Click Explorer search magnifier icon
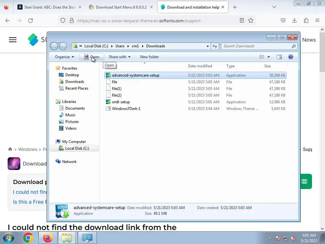The width and height of the screenshot is (325, 244). click(294, 46)
